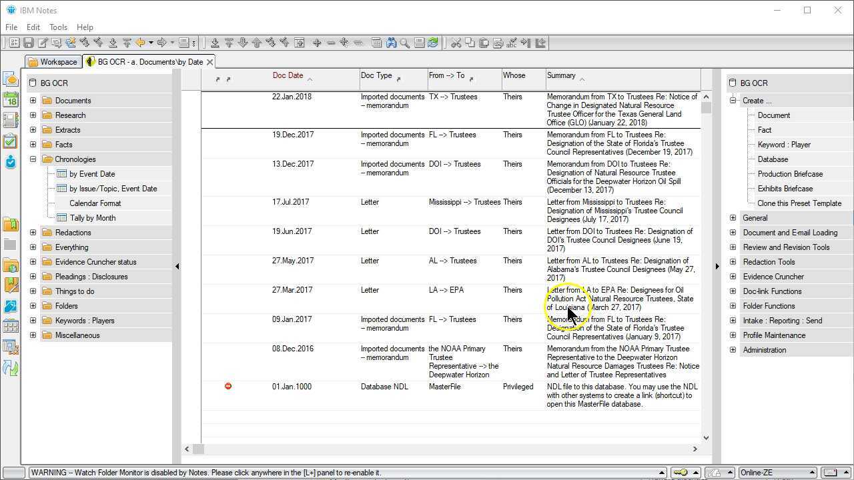Expand the Documents folder in navigator
The image size is (854, 480).
33,101
